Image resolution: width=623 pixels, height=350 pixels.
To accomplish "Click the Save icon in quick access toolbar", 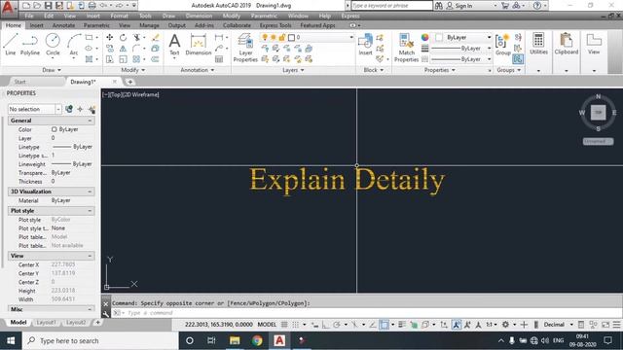I will click(x=48, y=6).
